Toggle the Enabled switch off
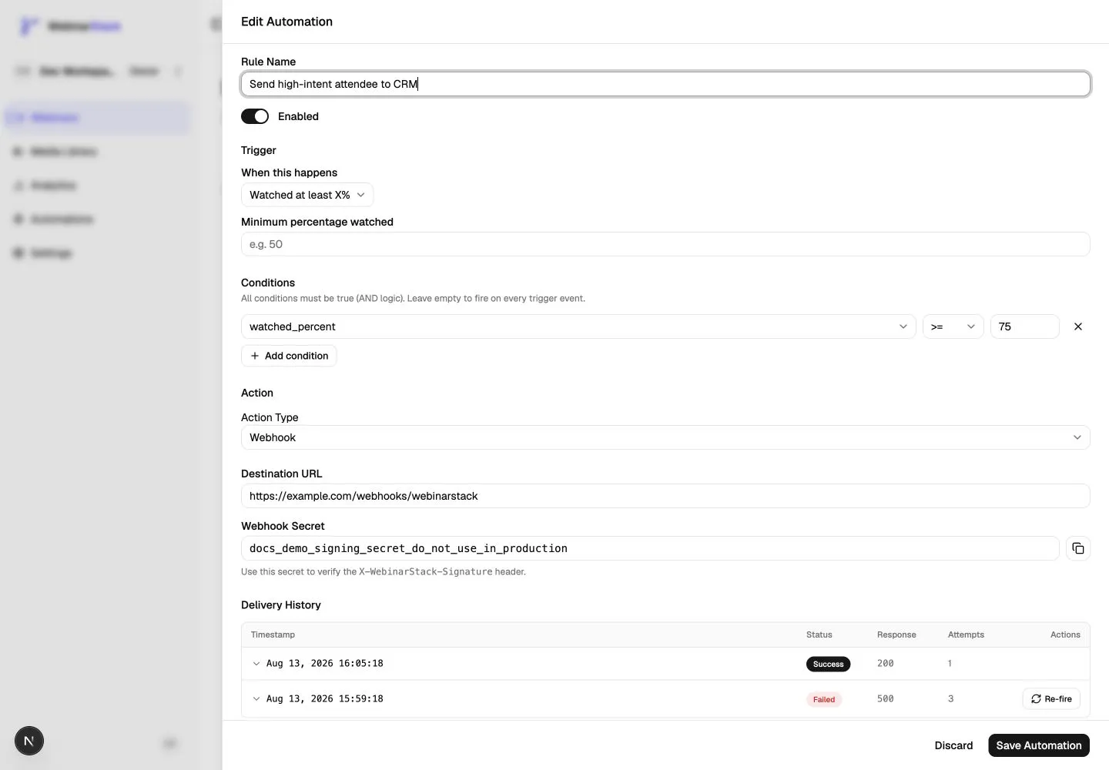The image size is (1109, 770). 255,116
